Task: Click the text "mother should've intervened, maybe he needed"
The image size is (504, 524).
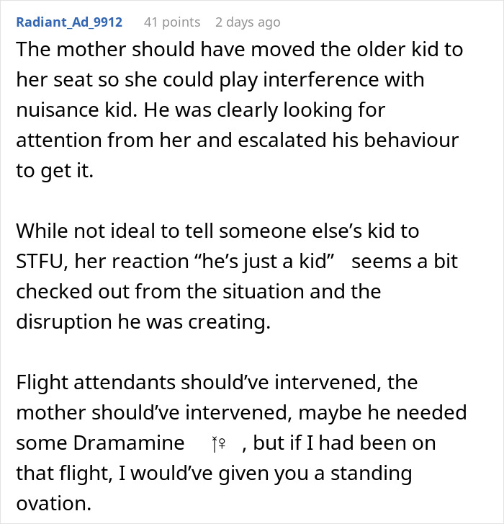Action: point(241,413)
